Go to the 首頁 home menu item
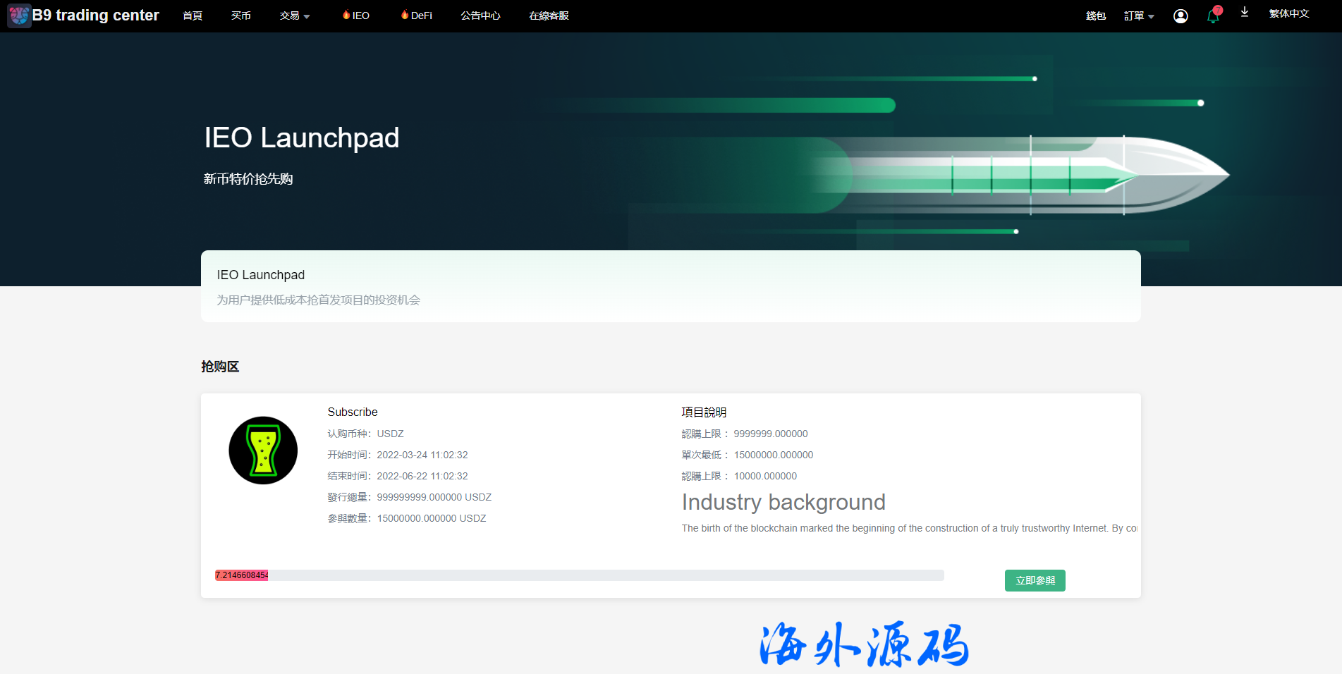The height and width of the screenshot is (674, 1342). click(193, 16)
